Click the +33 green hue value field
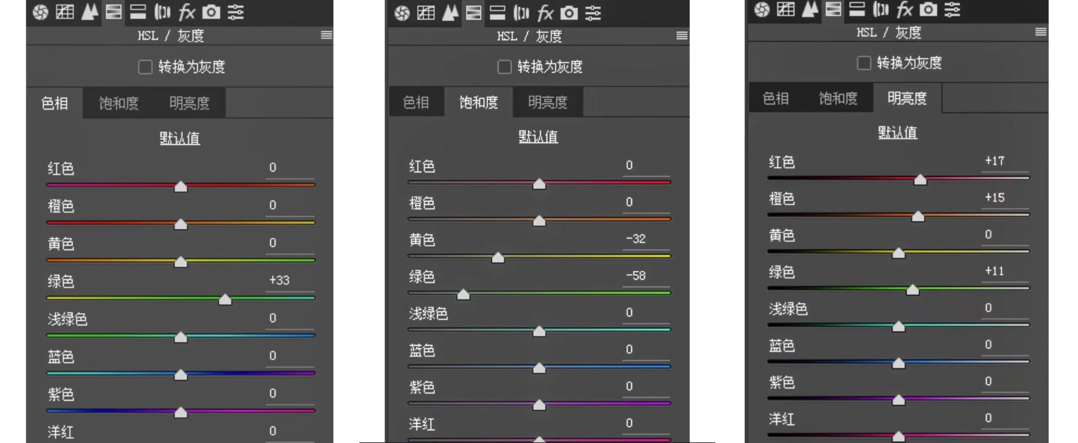 coord(289,281)
